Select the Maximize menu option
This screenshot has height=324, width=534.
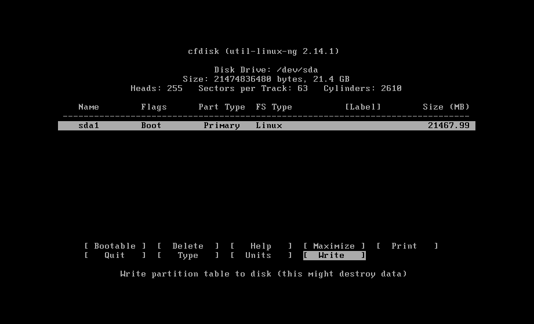[x=334, y=246]
